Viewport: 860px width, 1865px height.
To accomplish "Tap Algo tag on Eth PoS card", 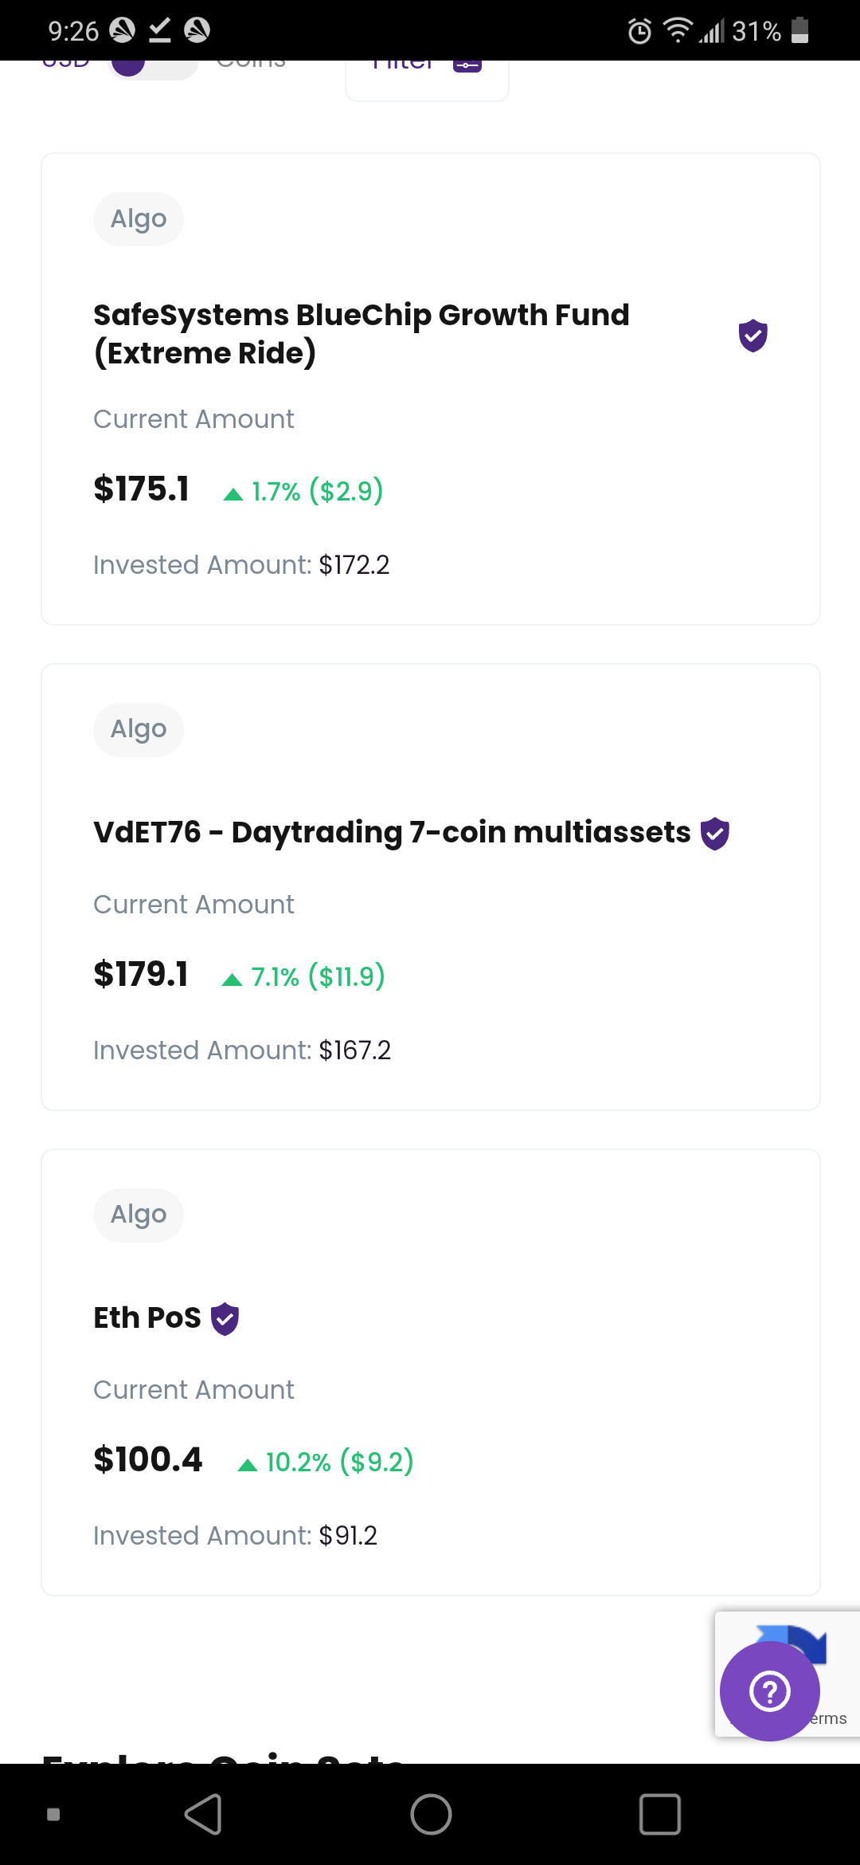I will coord(139,1215).
